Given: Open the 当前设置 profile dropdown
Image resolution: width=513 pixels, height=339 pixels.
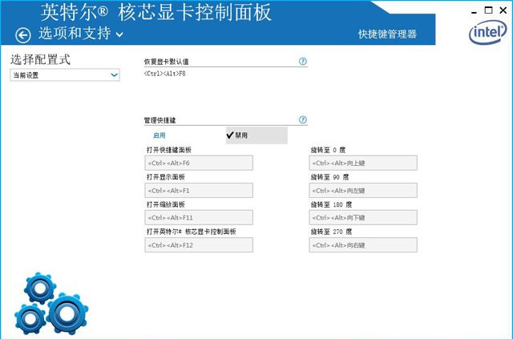Looking at the screenshot, I should pyautogui.click(x=65, y=75).
